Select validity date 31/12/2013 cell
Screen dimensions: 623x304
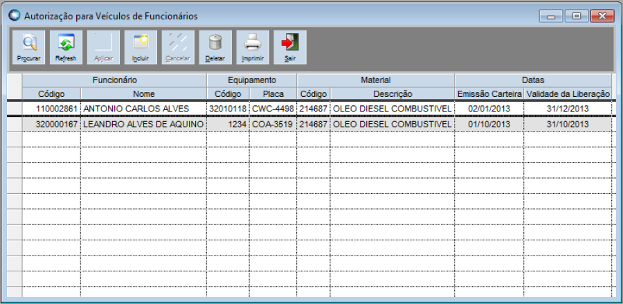(568, 109)
